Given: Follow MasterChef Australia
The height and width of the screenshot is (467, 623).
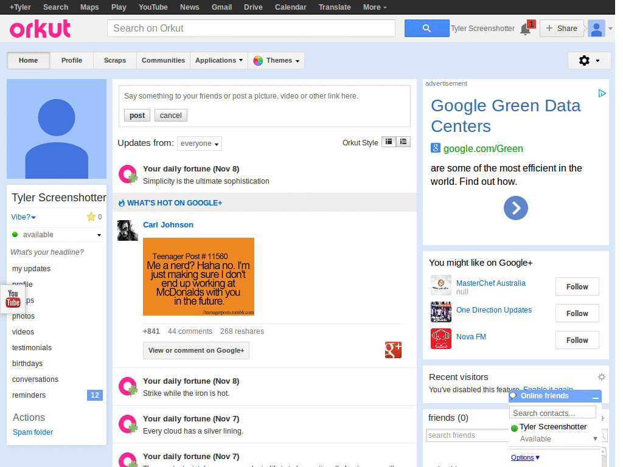Looking at the screenshot, I should 577,286.
